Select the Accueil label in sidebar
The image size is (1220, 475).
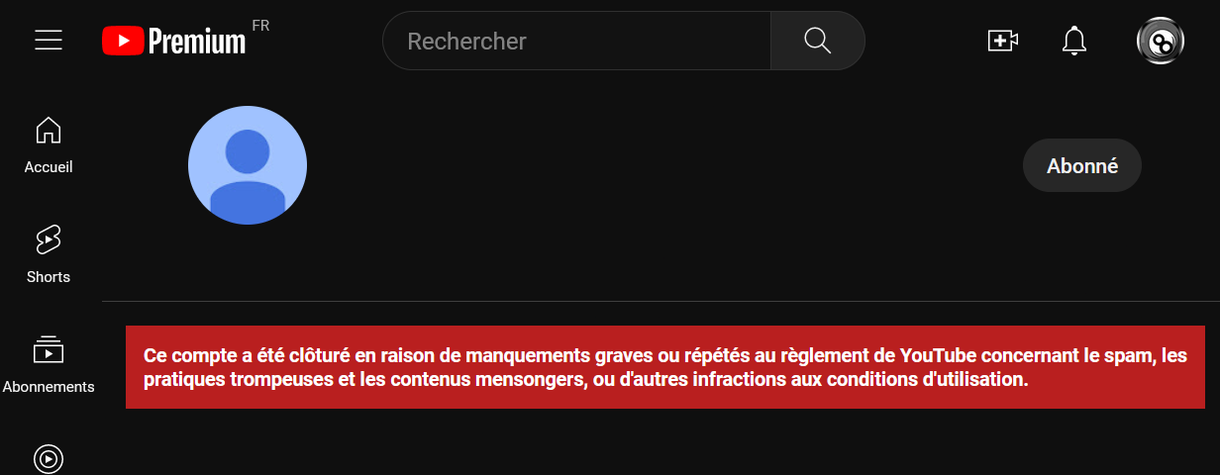(x=49, y=167)
